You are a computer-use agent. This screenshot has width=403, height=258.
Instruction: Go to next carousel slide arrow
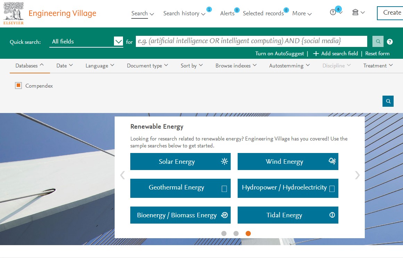(x=357, y=175)
